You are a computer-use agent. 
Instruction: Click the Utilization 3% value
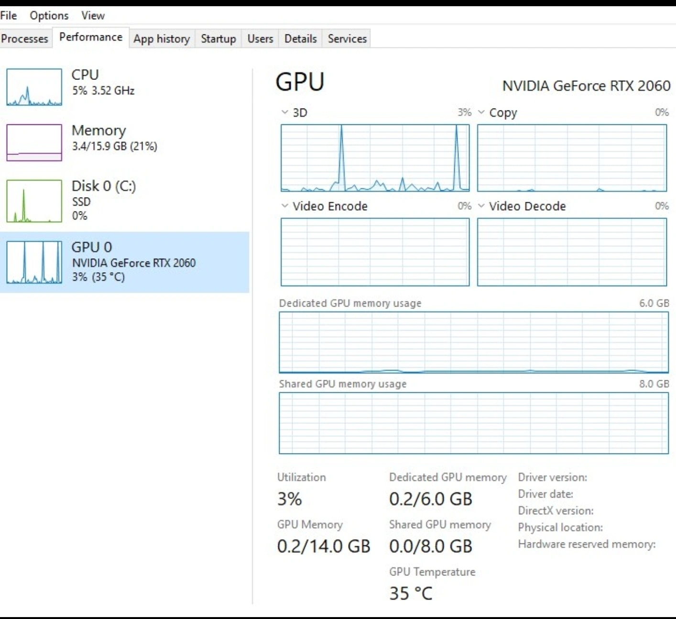point(290,499)
